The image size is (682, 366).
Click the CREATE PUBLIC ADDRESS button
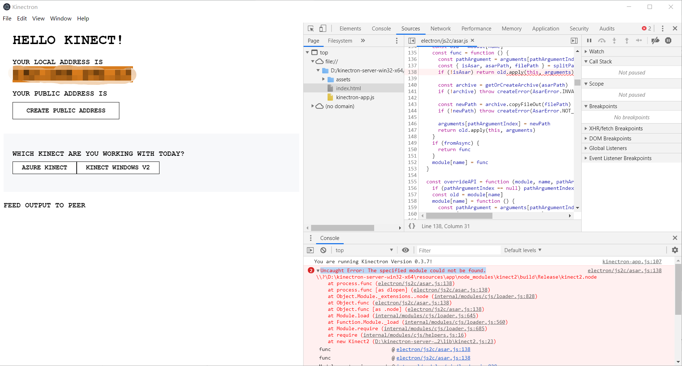(66, 110)
